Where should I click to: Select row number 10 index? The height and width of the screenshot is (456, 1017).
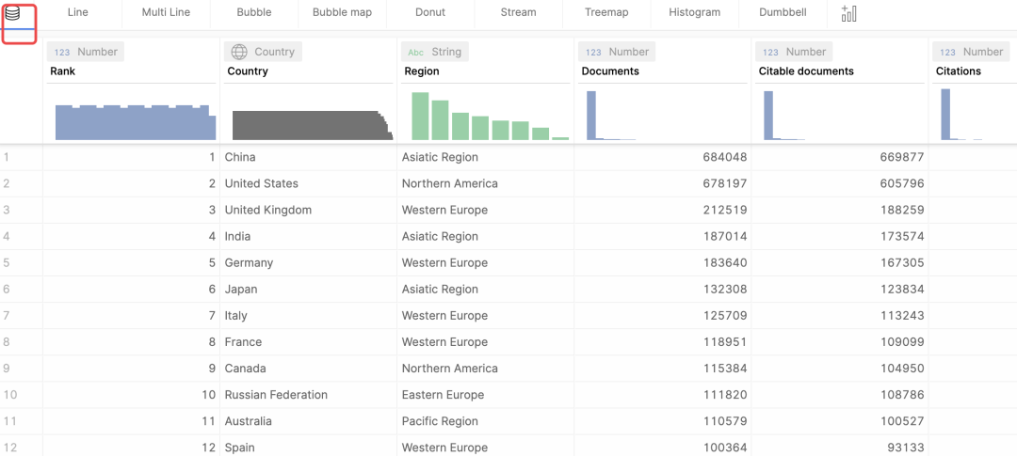9,395
